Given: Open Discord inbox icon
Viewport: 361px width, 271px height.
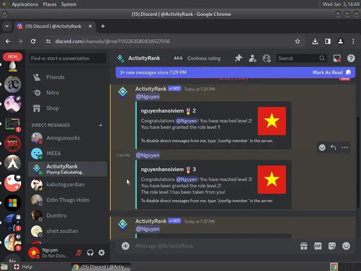Looking at the screenshot, I should tap(337, 58).
